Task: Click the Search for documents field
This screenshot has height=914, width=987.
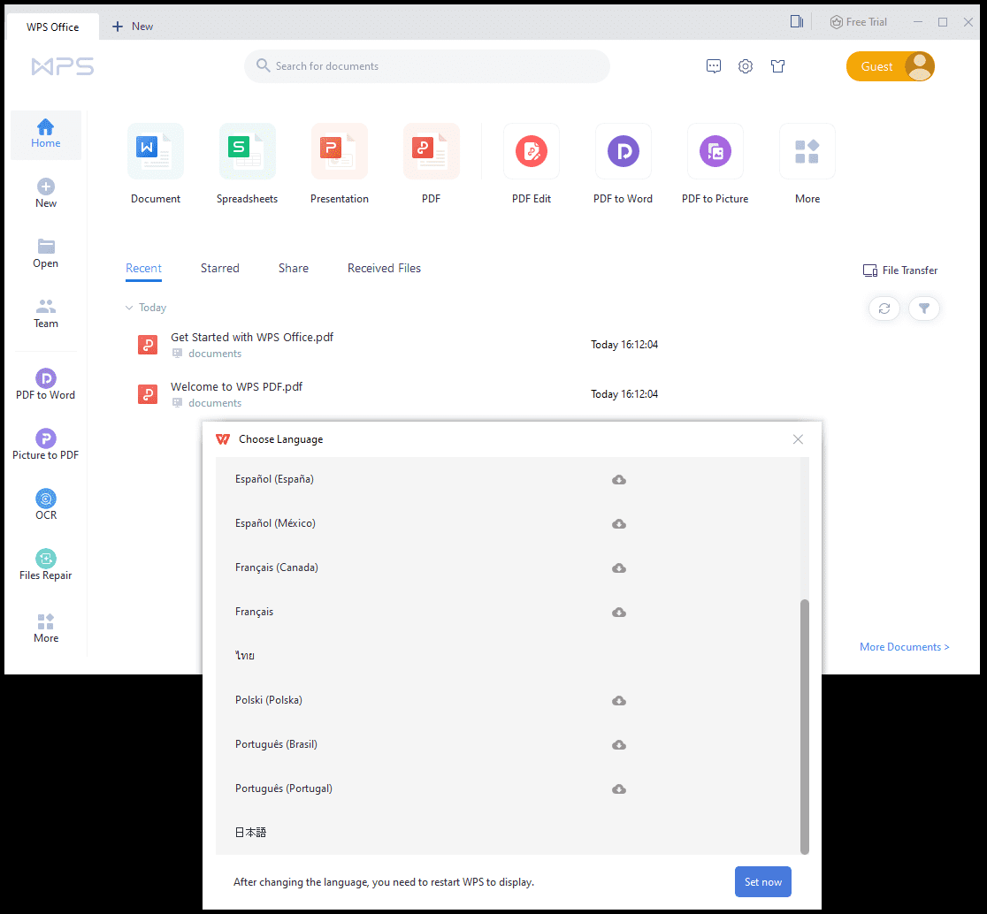Action: tap(427, 66)
